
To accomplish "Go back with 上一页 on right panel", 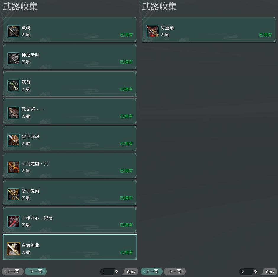I will pyautogui.click(x=152, y=271).
